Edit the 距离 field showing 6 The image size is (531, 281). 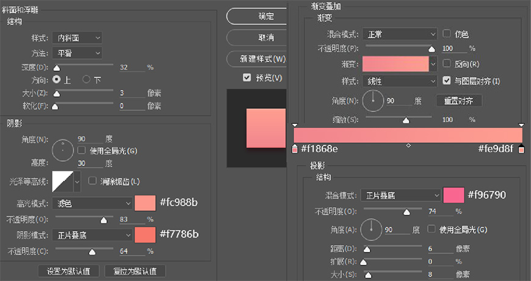click(441, 249)
